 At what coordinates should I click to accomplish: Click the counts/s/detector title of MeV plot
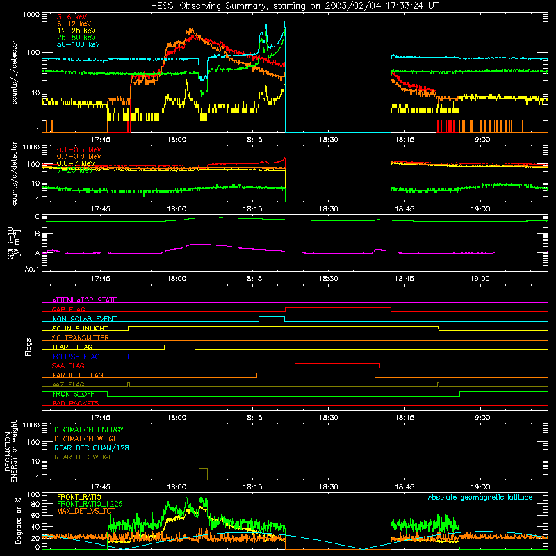tap(14, 174)
